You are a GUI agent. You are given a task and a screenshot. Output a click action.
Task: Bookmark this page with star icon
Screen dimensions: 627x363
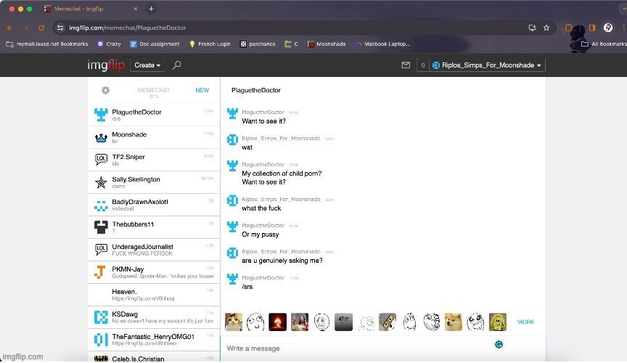coord(546,28)
